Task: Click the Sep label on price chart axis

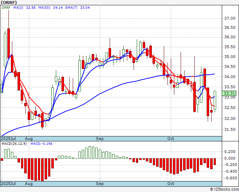Action: (x=100, y=139)
